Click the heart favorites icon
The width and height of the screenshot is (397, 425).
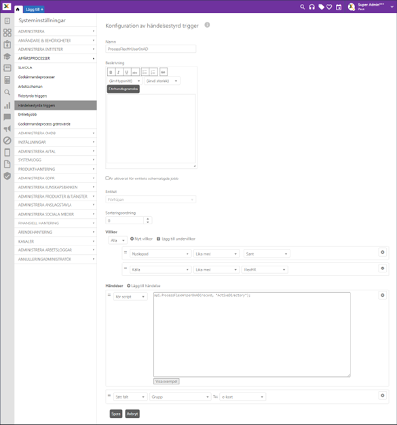[329, 7]
